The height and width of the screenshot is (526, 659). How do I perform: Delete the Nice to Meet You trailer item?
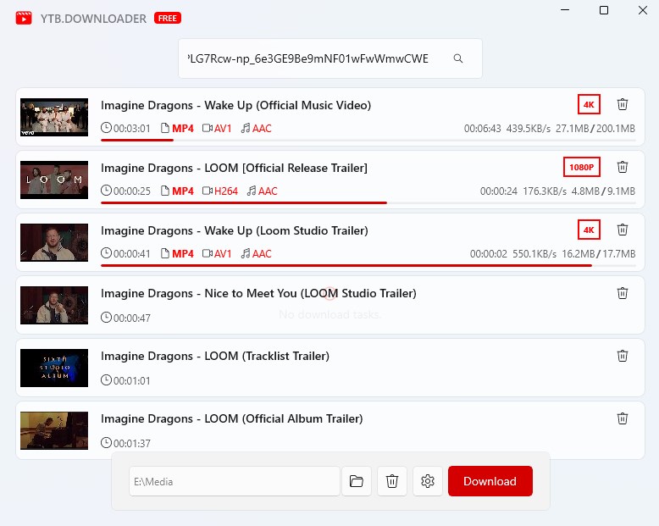(x=623, y=293)
